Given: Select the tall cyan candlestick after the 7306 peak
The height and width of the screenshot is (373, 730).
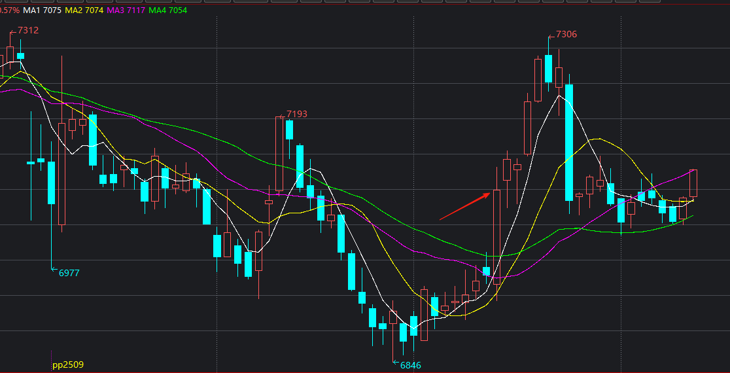Looking at the screenshot, I should pyautogui.click(x=569, y=143).
